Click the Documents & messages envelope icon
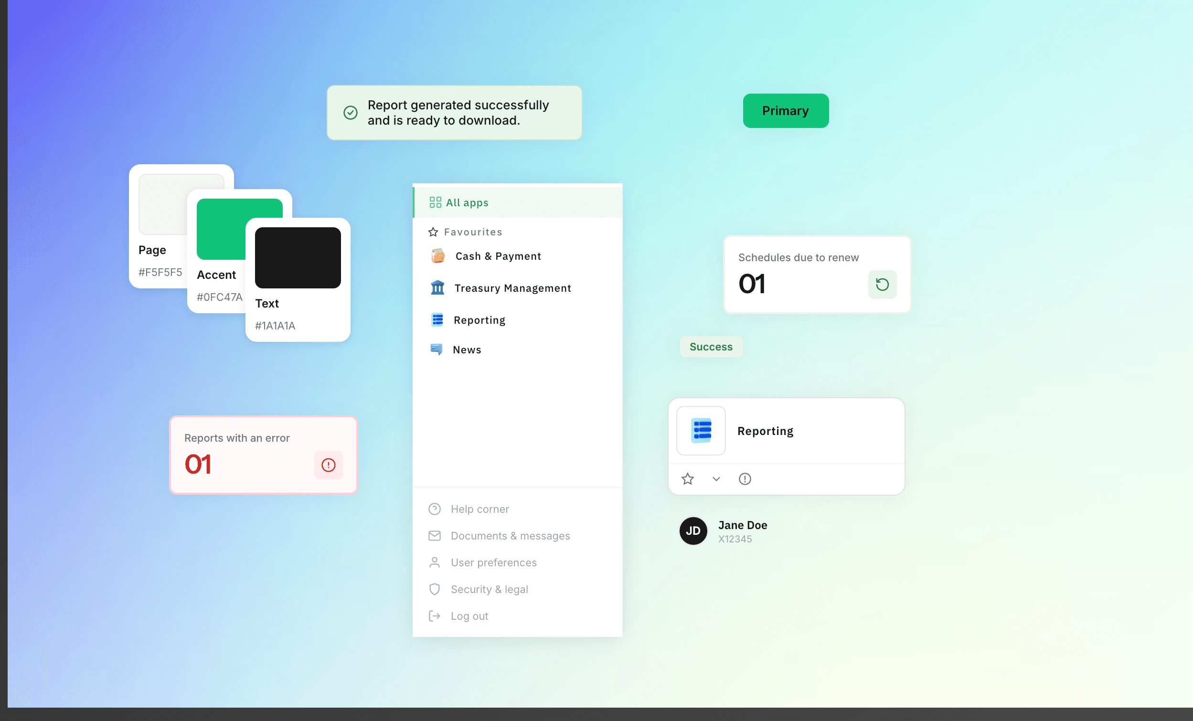1193x721 pixels. [434, 536]
